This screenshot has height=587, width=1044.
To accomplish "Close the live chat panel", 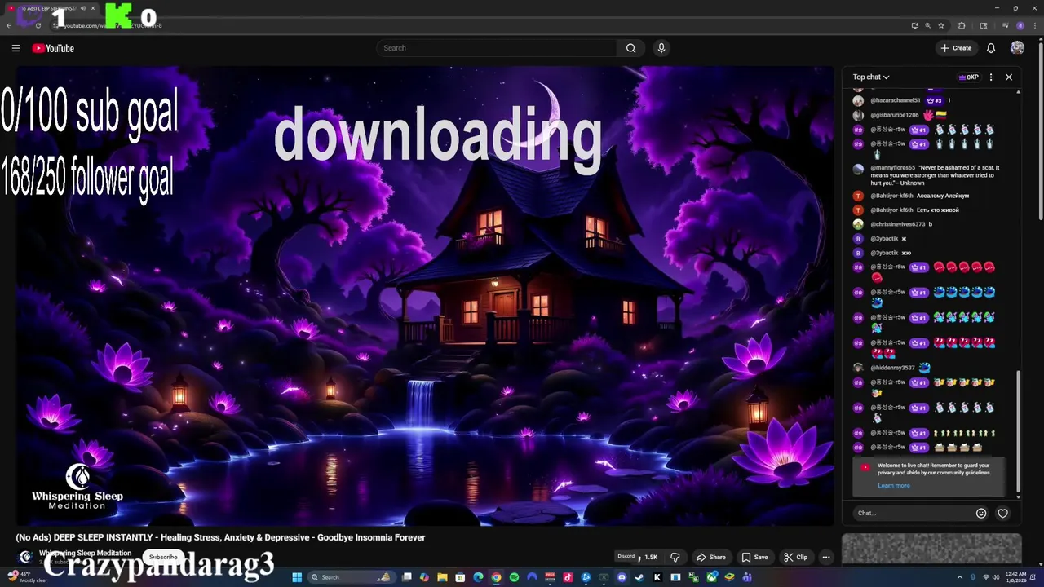I will point(1009,77).
